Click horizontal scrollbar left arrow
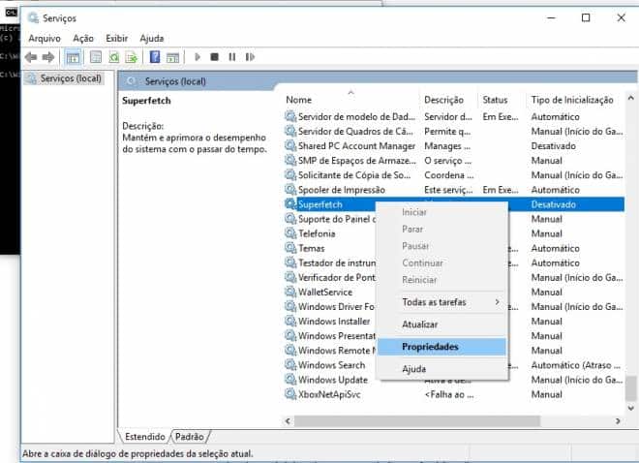 pos(289,420)
